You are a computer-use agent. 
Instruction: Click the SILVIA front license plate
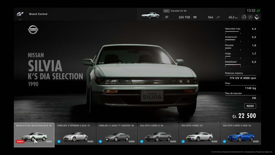point(152,96)
